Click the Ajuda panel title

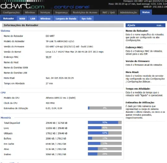pyautogui.click(x=131, y=25)
